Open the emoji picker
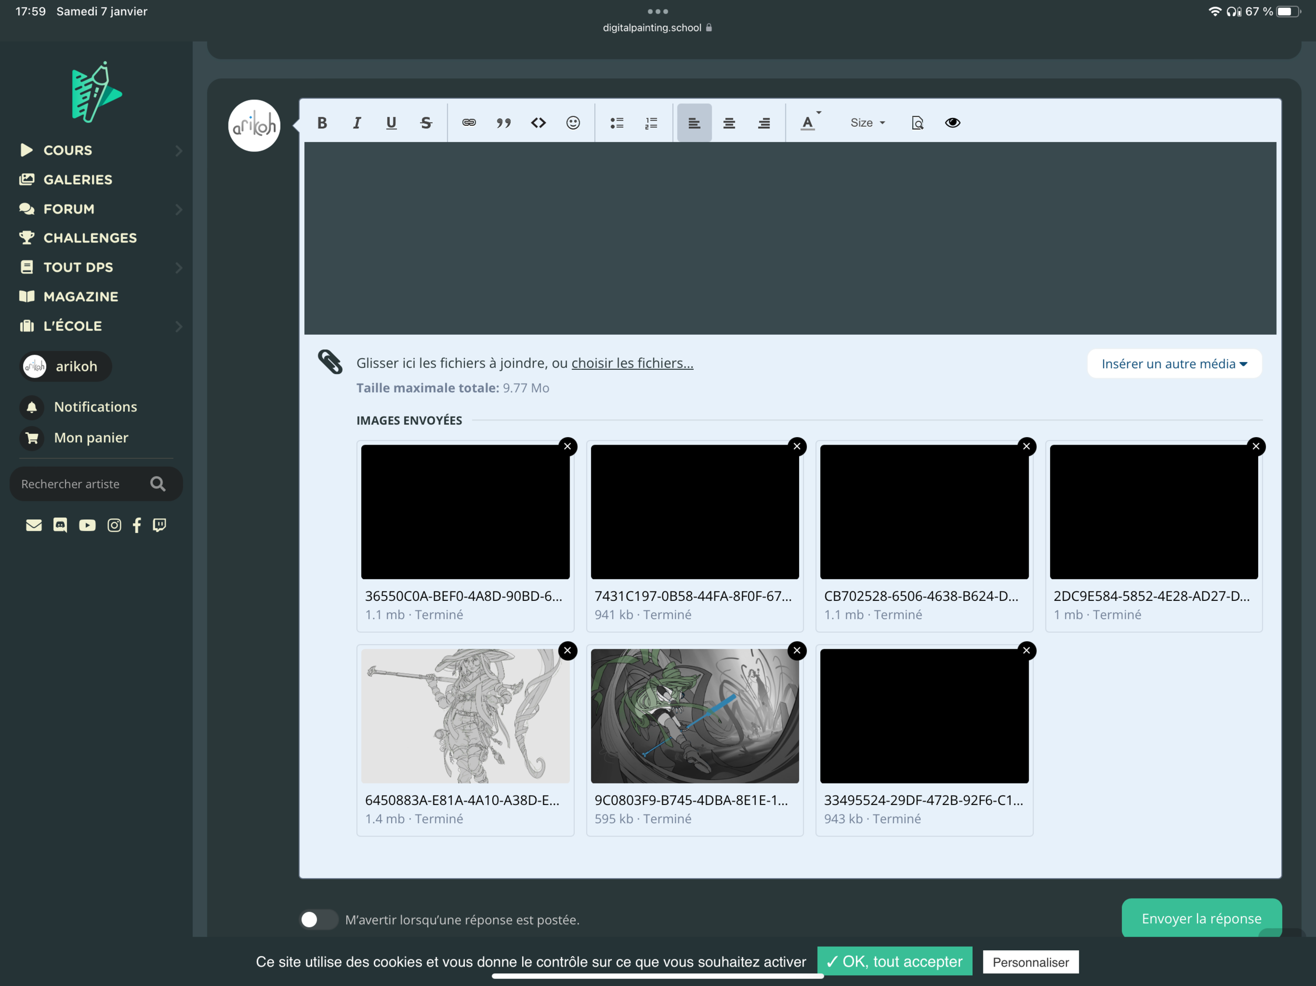Image resolution: width=1316 pixels, height=986 pixels. pyautogui.click(x=572, y=123)
